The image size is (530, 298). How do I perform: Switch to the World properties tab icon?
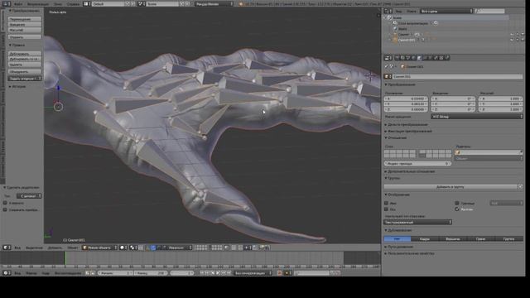414,58
